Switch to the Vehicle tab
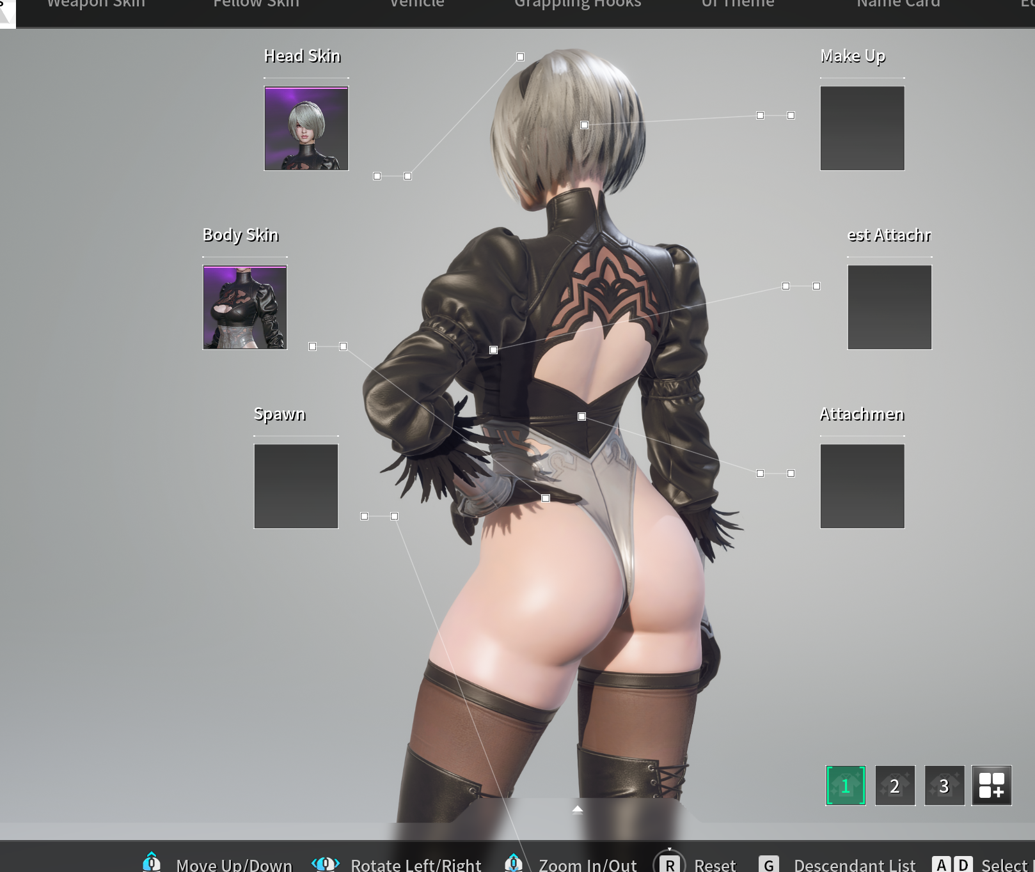 click(417, 4)
